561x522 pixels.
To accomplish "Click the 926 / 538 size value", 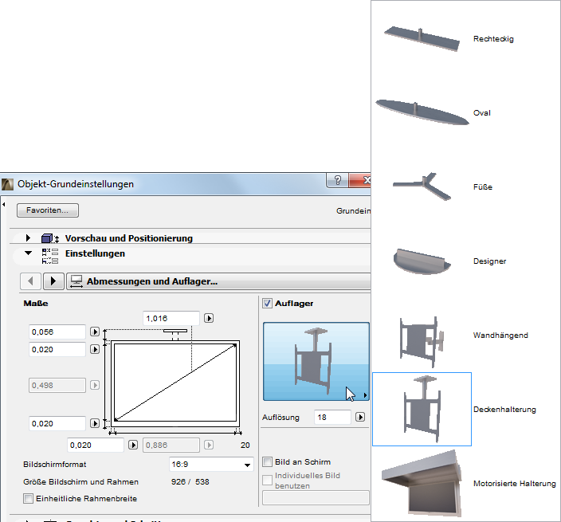I will pyautogui.click(x=190, y=482).
